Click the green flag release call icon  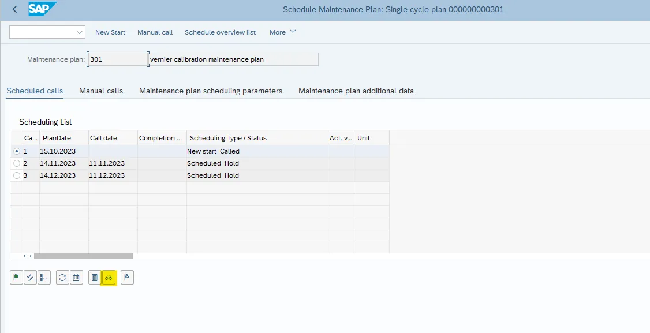(16, 278)
